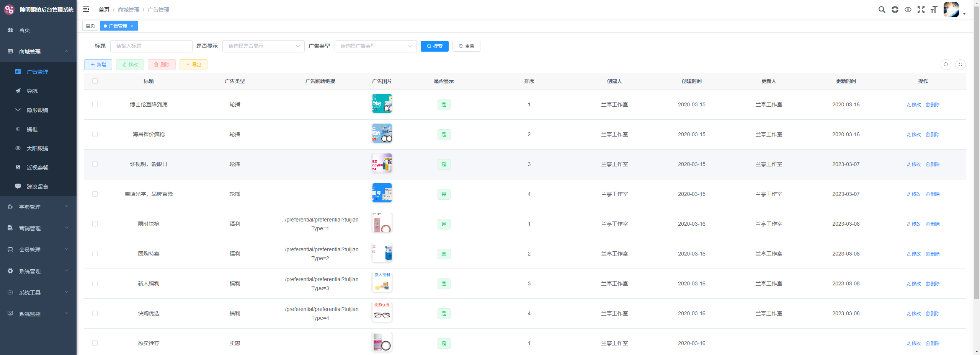
Task: Check the 海昌裸价疯抢 row checkbox
Action: [95, 134]
